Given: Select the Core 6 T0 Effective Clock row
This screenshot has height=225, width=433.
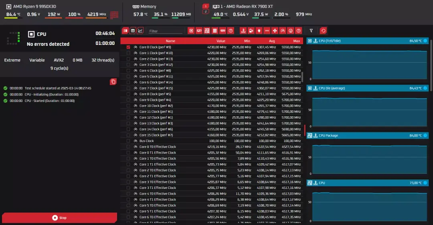Looking at the screenshot, I should pyautogui.click(x=212, y=217).
